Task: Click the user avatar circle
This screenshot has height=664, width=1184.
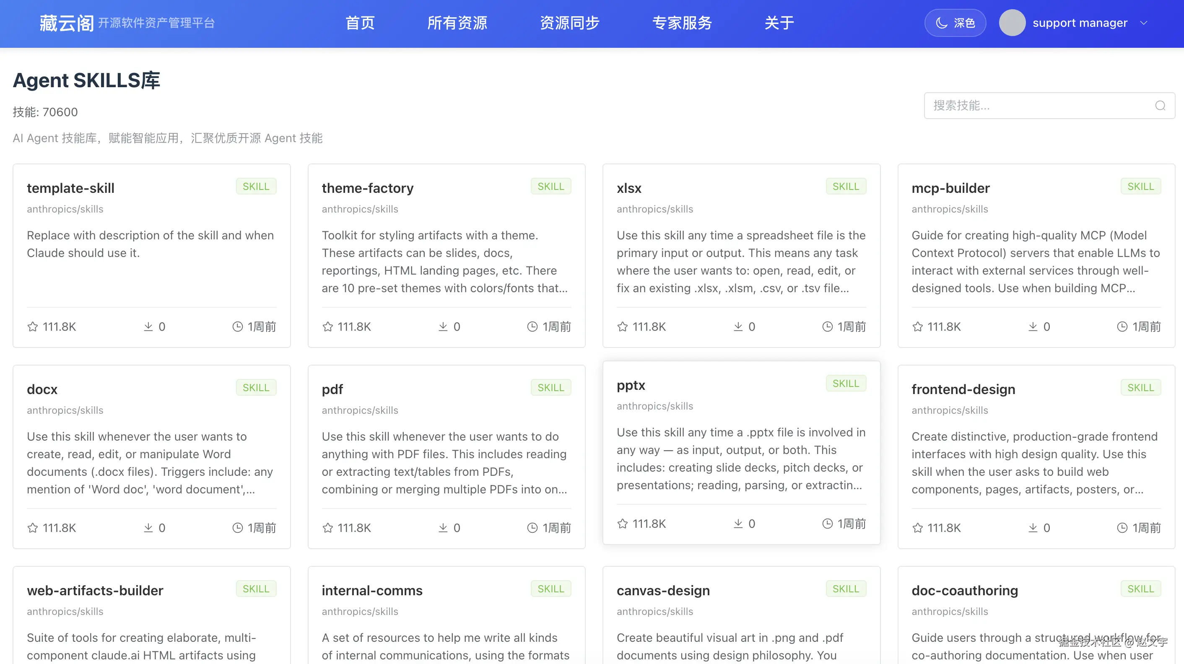Action: tap(1012, 23)
